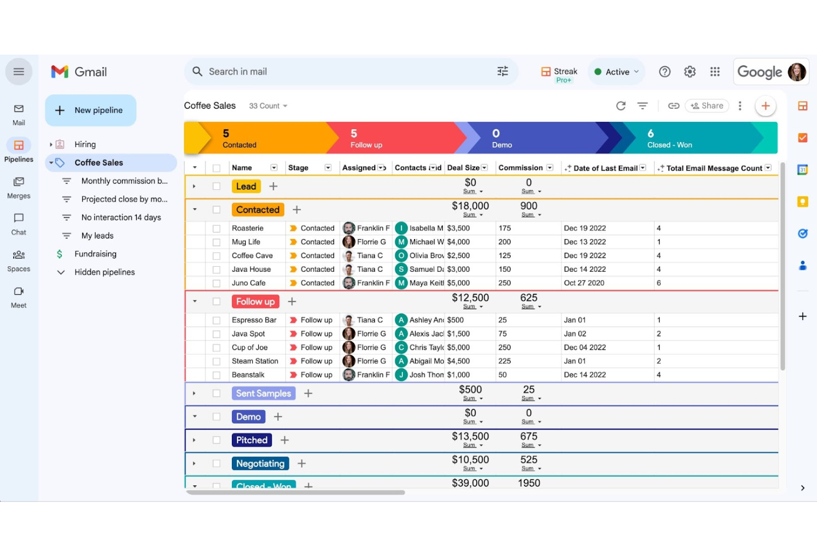Viewport: 817px width, 545px height.
Task: Select the Coffee Cave row checkbox
Action: pyautogui.click(x=216, y=256)
